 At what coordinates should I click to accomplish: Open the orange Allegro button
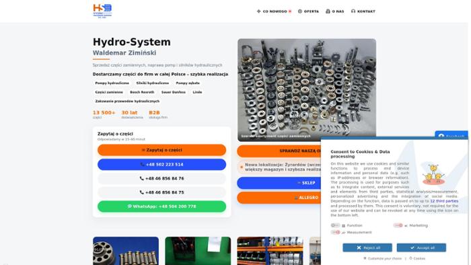(x=279, y=198)
